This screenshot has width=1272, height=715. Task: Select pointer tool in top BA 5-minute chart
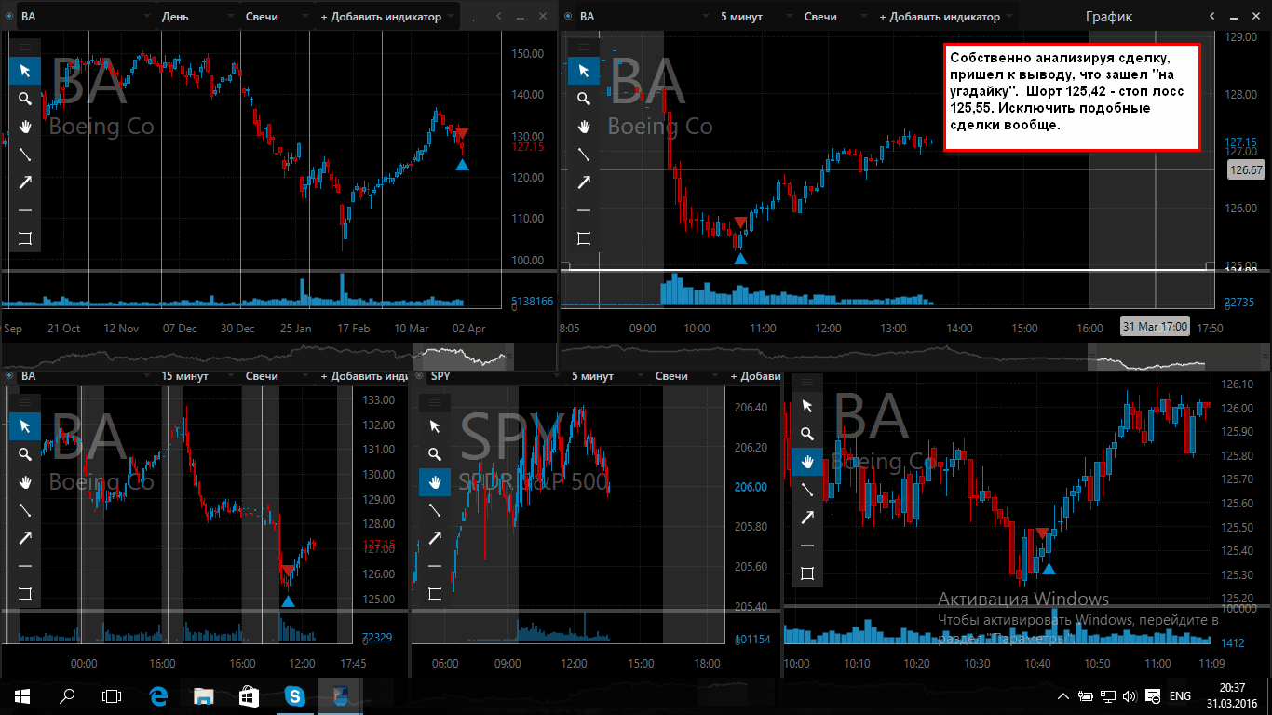tap(584, 71)
